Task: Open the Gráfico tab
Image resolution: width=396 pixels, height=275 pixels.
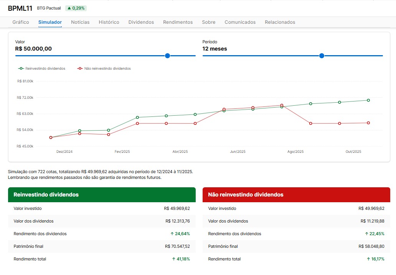Action: 21,22
